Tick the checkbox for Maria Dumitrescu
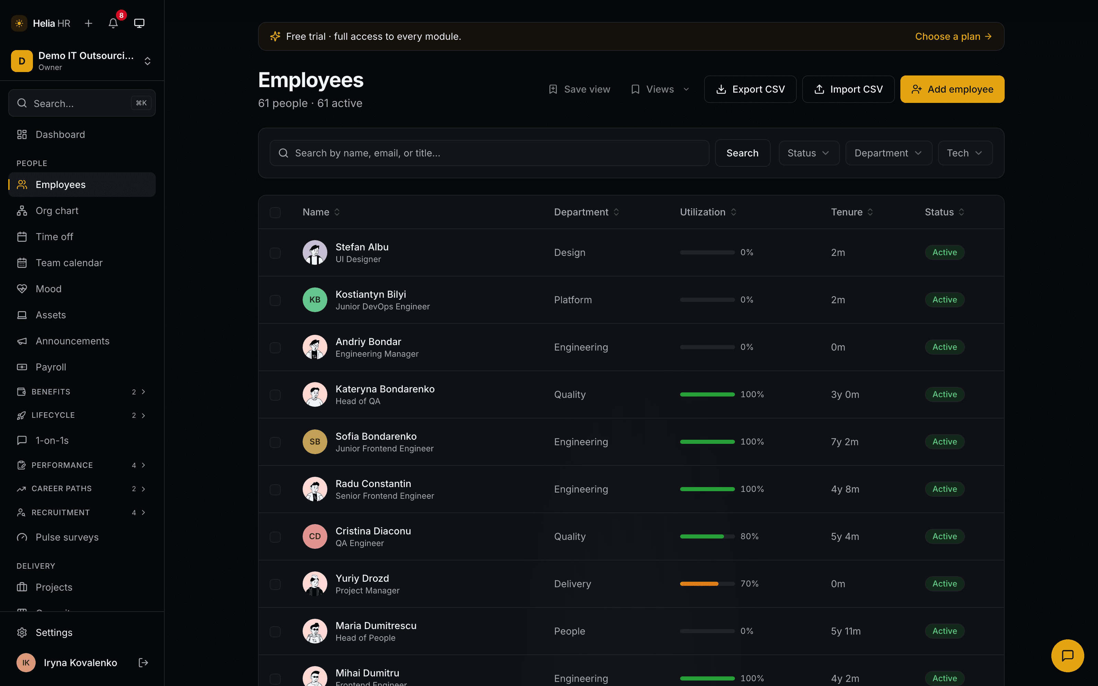1098x686 pixels. [x=275, y=631]
